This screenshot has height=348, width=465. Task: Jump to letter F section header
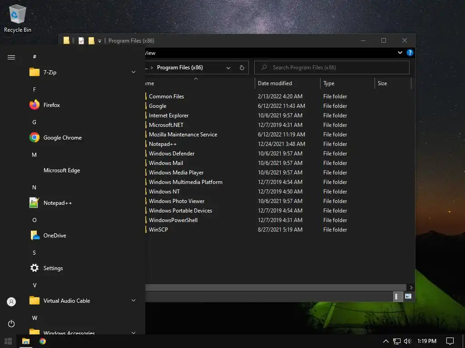35,89
